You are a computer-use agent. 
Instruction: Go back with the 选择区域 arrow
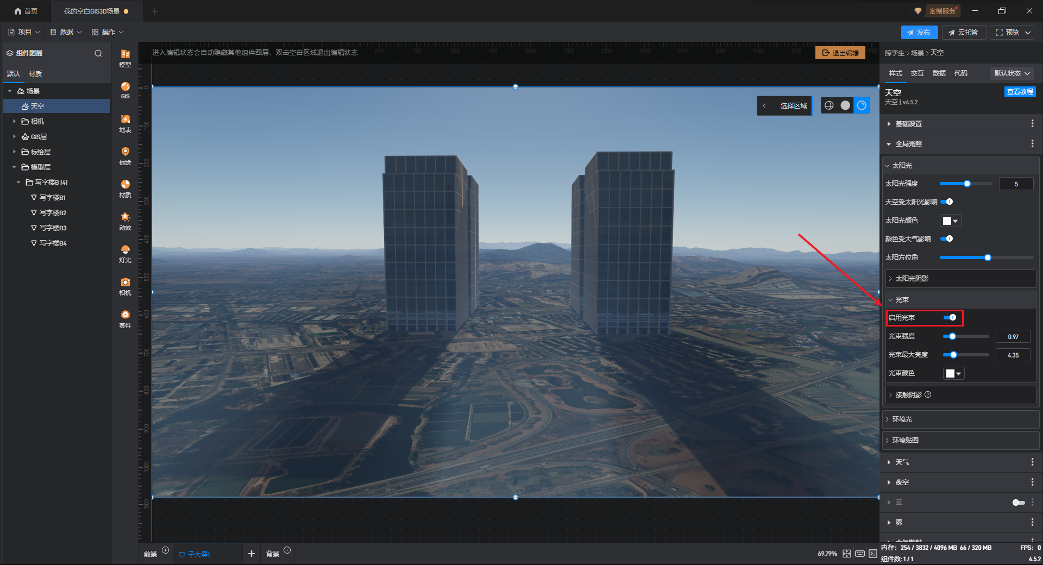pos(764,106)
